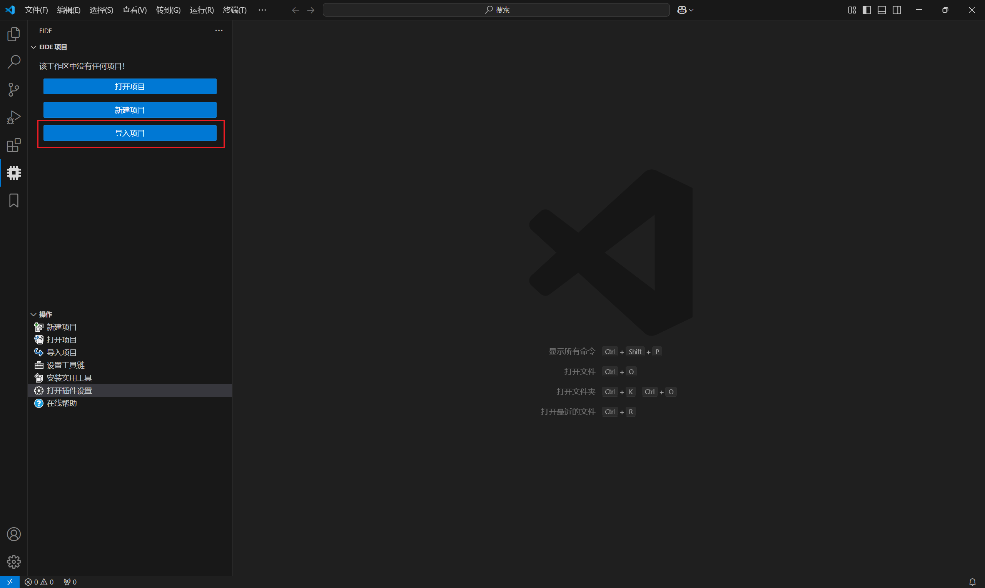Toggle the bottom panel layout button
This screenshot has width=985, height=588.
coord(881,10)
